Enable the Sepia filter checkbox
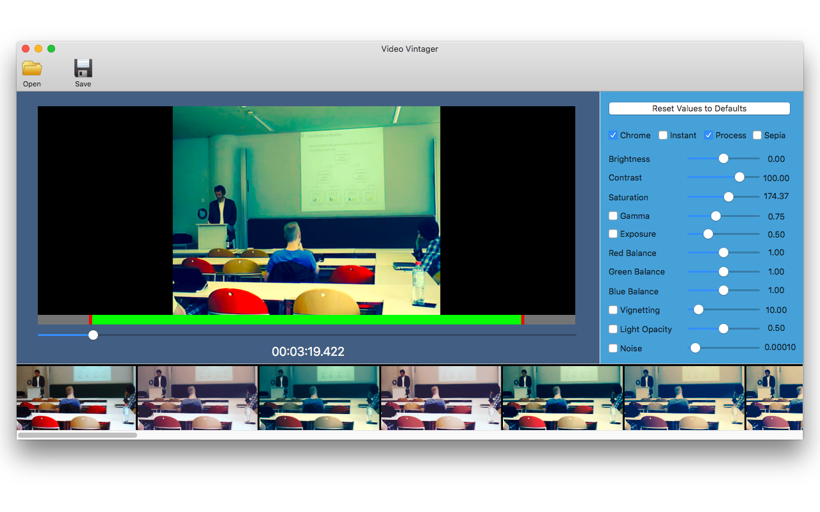The width and height of the screenshot is (820, 512). [757, 135]
